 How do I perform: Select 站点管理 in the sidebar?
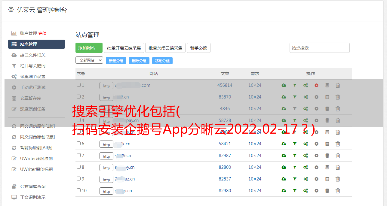click(x=36, y=44)
